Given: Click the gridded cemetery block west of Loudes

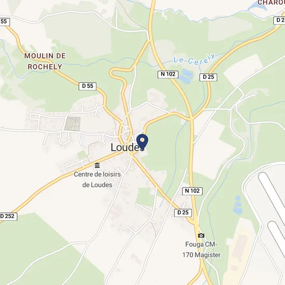Looking at the screenshot, I should click(x=73, y=124).
